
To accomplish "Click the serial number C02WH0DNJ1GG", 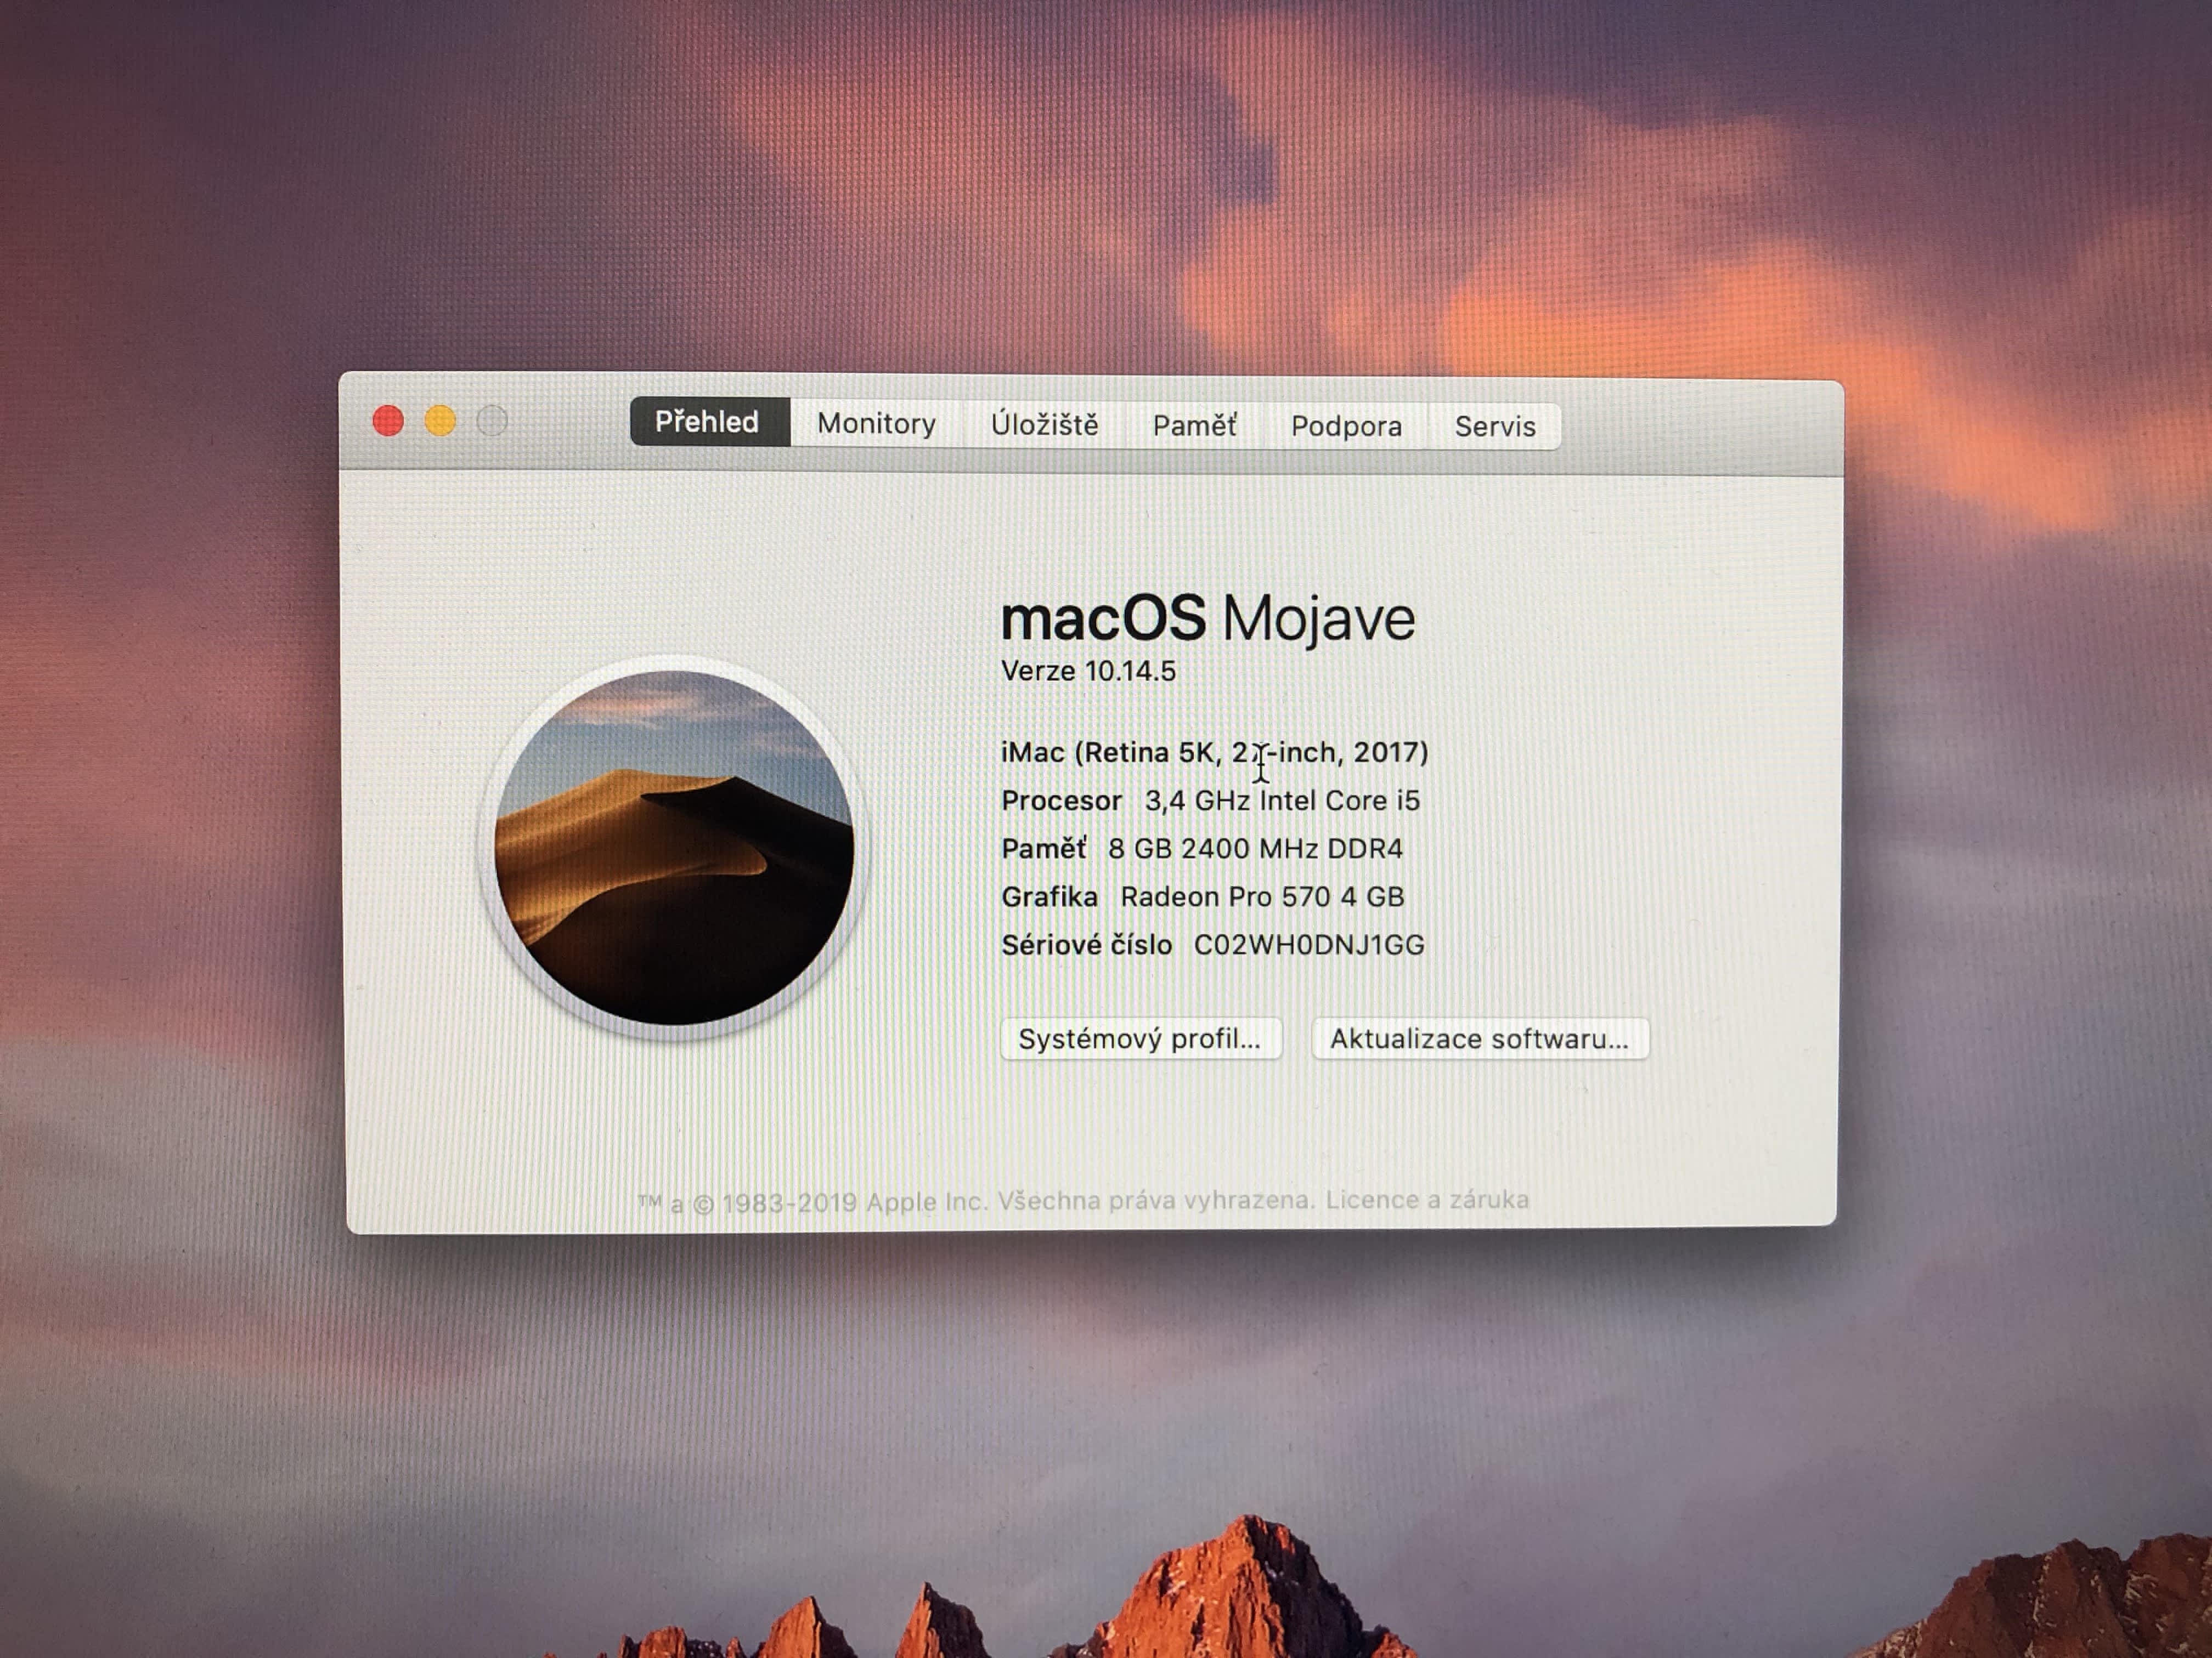I will pos(1309,945).
